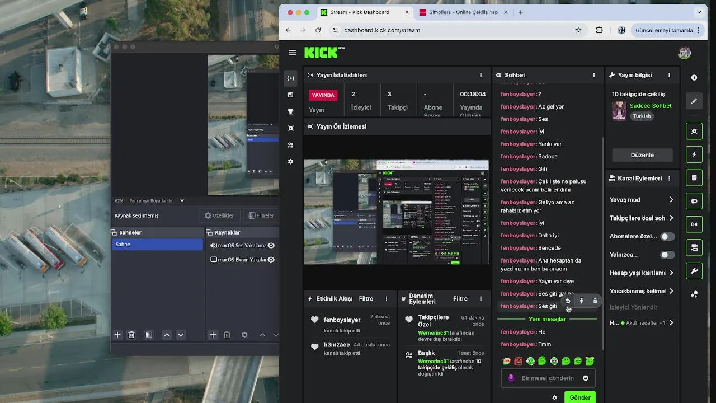Screen dimensions: 716x403
Task: Open Yayın bilgisi panel options menu
Action: click(669, 75)
